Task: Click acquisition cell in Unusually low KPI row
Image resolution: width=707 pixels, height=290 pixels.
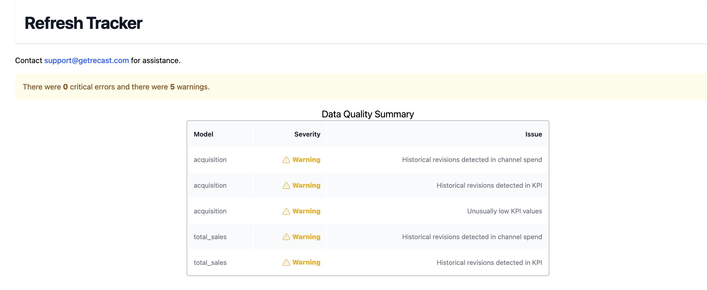Action: (x=210, y=211)
